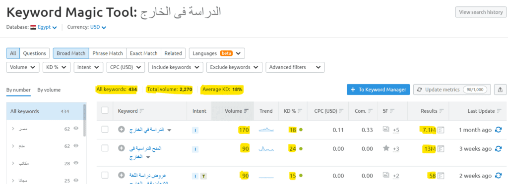Switch to Phrase Match
The image size is (508, 184).
[x=108, y=53]
